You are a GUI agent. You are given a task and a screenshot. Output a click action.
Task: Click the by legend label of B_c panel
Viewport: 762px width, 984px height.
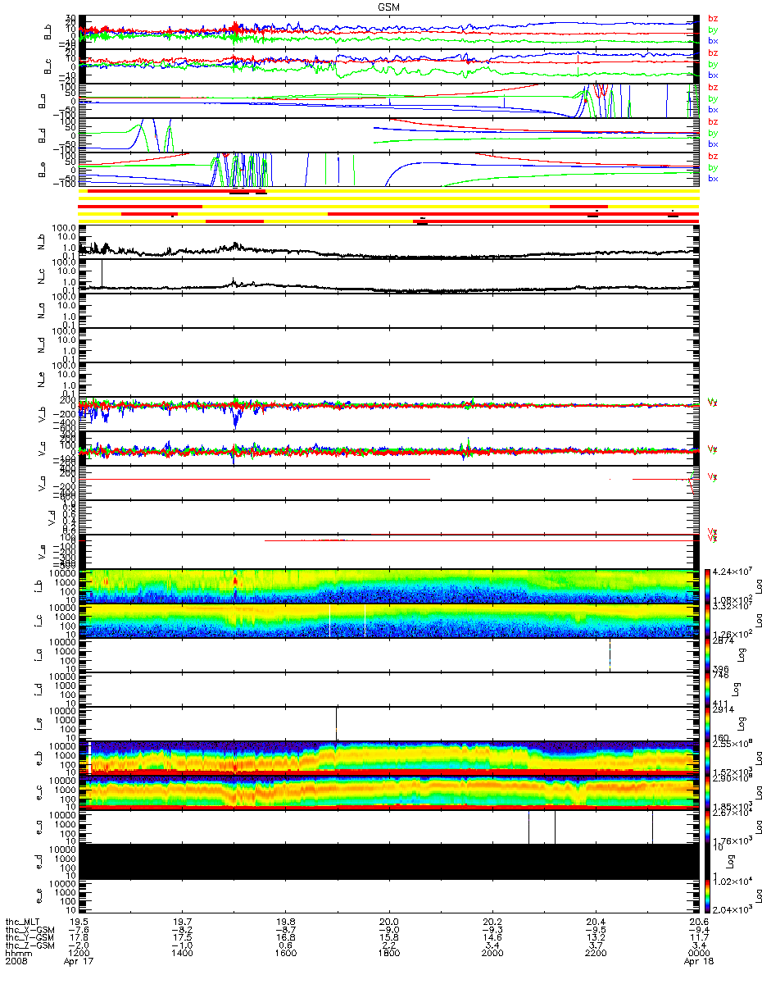pos(713,64)
